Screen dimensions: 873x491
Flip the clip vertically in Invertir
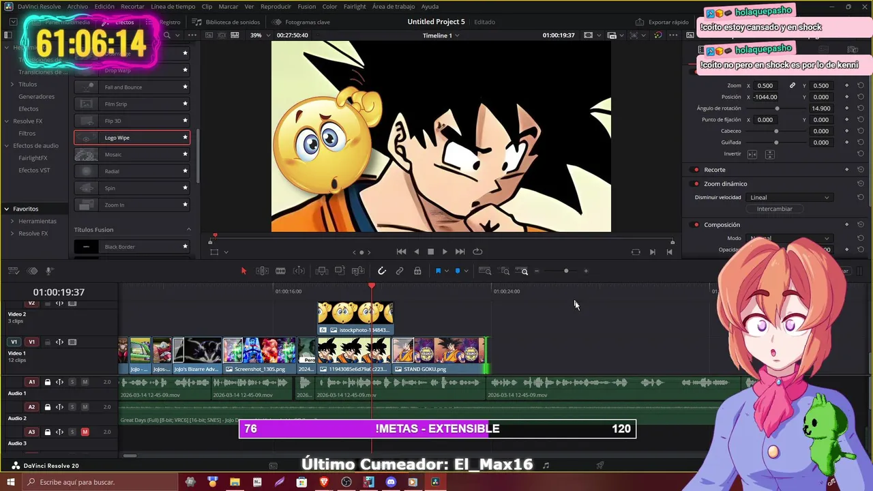769,154
